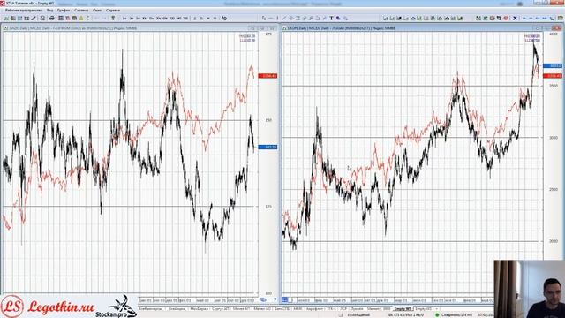Click the yellow lock icon in the toolbar
The height and width of the screenshot is (318, 565).
81,18
